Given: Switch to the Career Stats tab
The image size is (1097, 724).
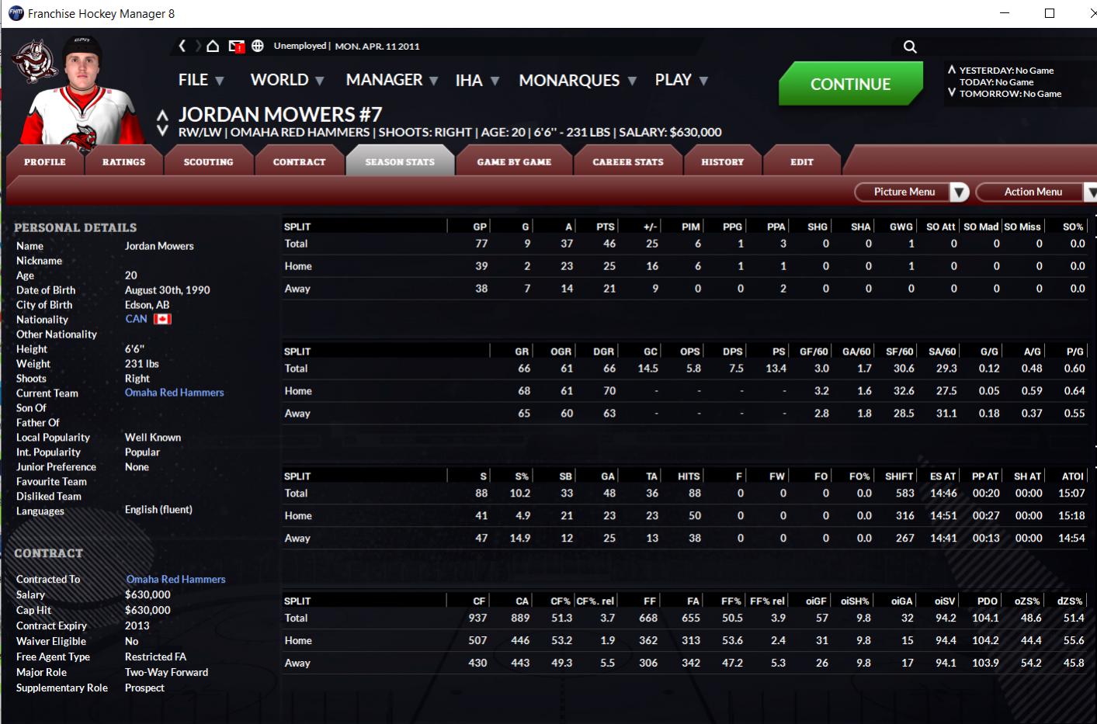Looking at the screenshot, I should pyautogui.click(x=628, y=162).
